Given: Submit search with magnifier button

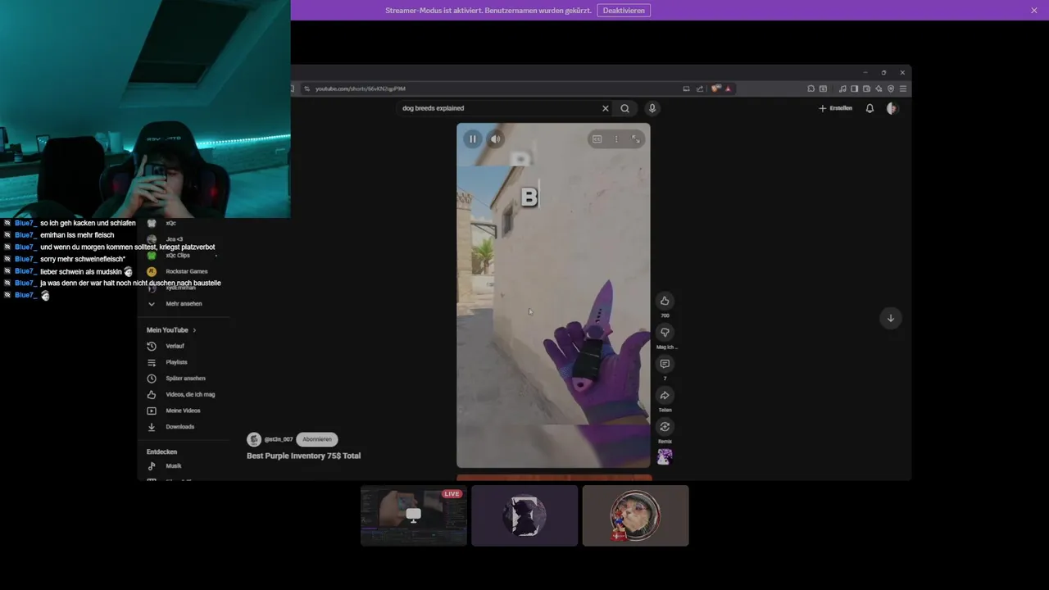Looking at the screenshot, I should [x=625, y=108].
